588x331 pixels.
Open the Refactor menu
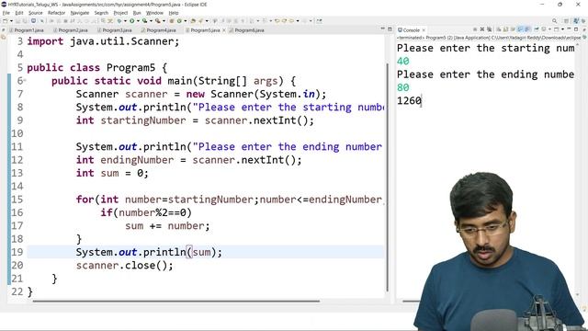57,13
